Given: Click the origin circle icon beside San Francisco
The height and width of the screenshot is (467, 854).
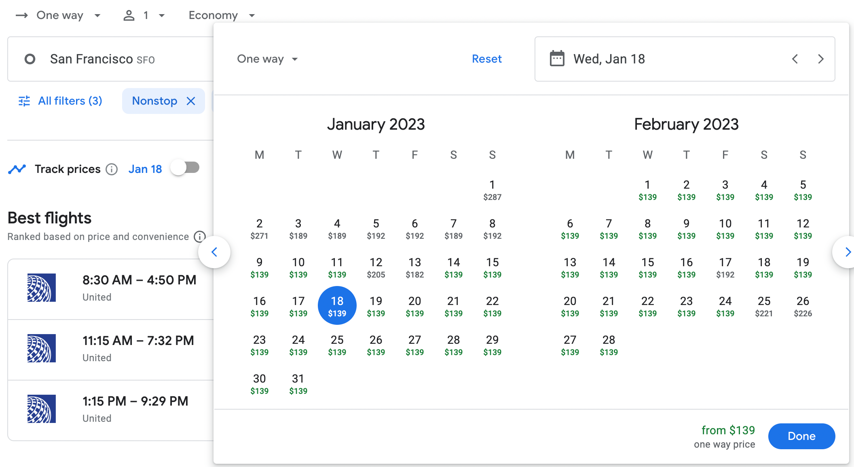Looking at the screenshot, I should 30,59.
